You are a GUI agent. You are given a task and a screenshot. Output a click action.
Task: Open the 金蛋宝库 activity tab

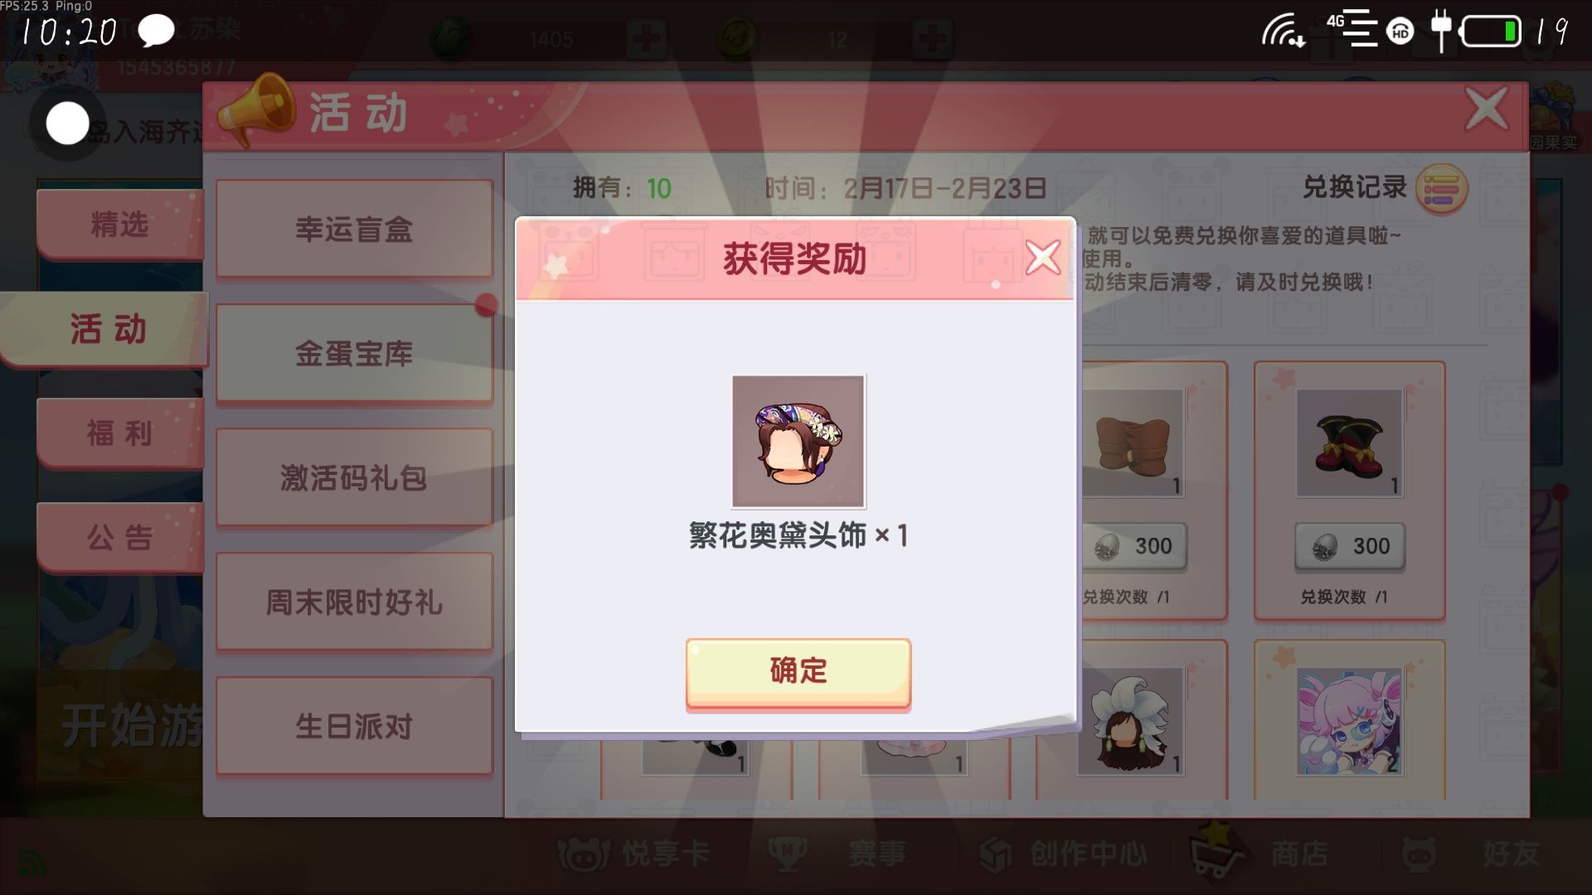point(354,353)
